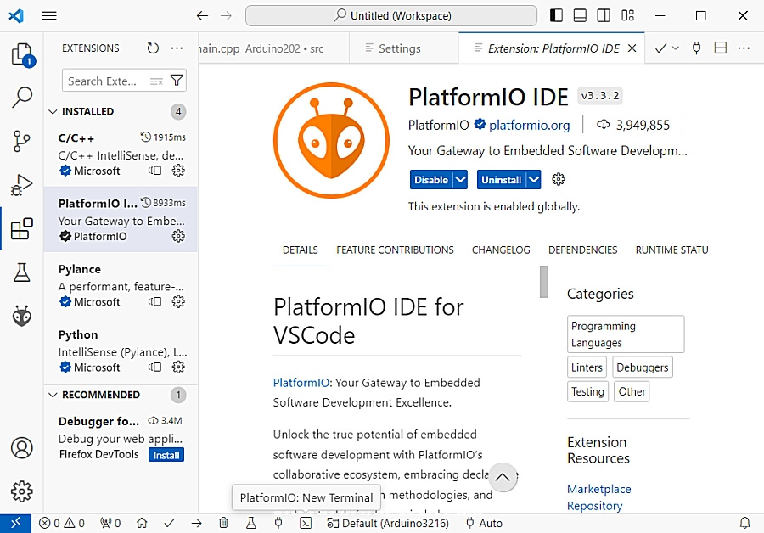Viewport: 764px width, 533px height.
Task: Collapse the INSTALLED extensions section
Action: pyautogui.click(x=53, y=111)
